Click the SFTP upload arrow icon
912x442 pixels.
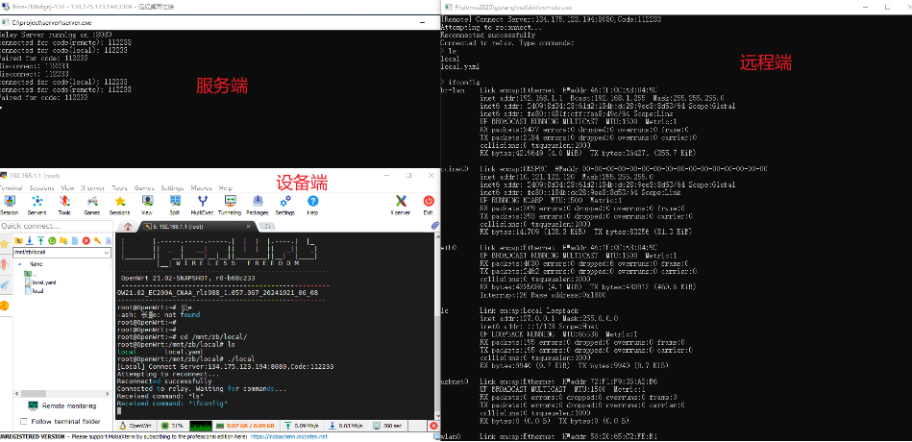point(40,240)
